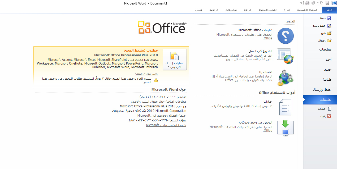
Task: Open the additional copyright and version information link
Action: (158, 102)
